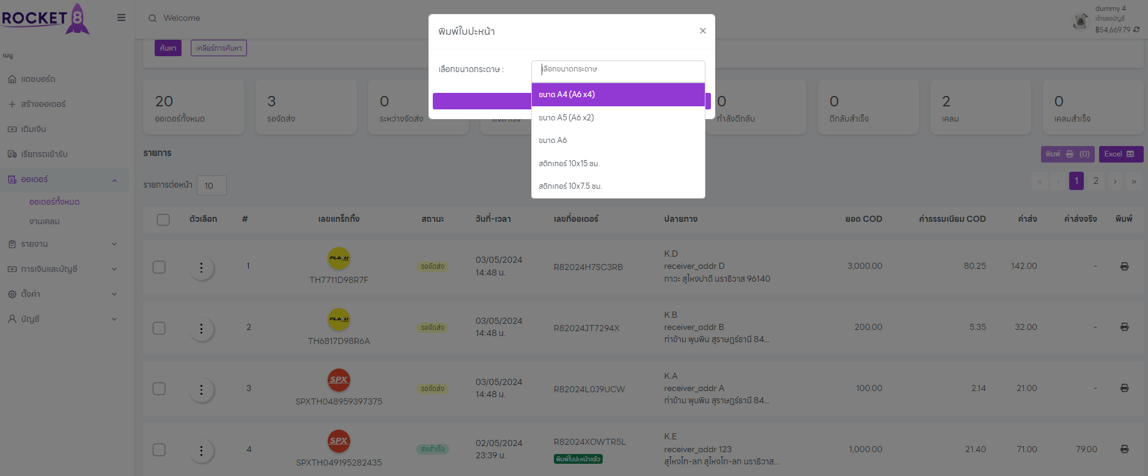This screenshot has height=476, width=1148.
Task: Click the search magnifier icon
Action: (152, 18)
